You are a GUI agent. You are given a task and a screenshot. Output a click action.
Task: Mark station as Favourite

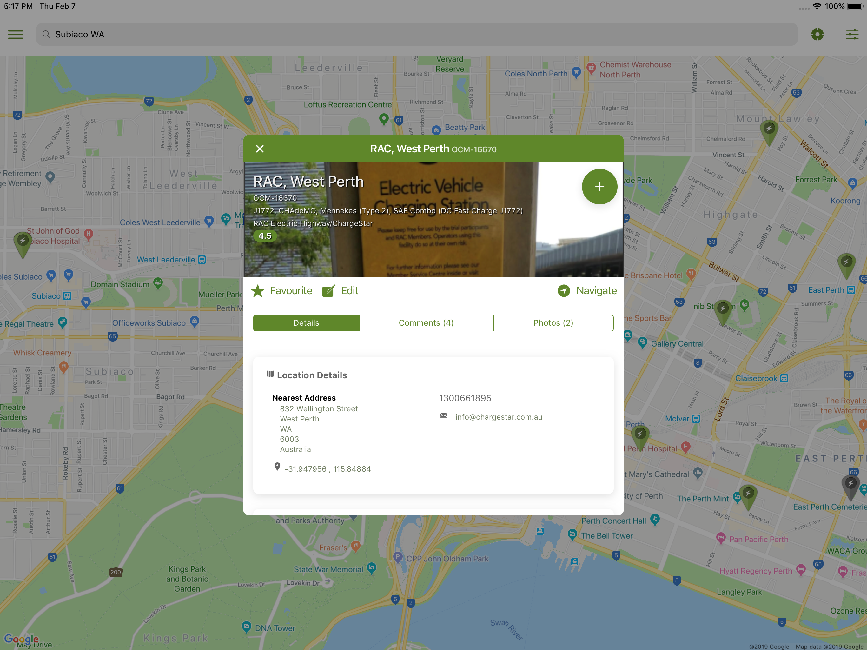(282, 291)
